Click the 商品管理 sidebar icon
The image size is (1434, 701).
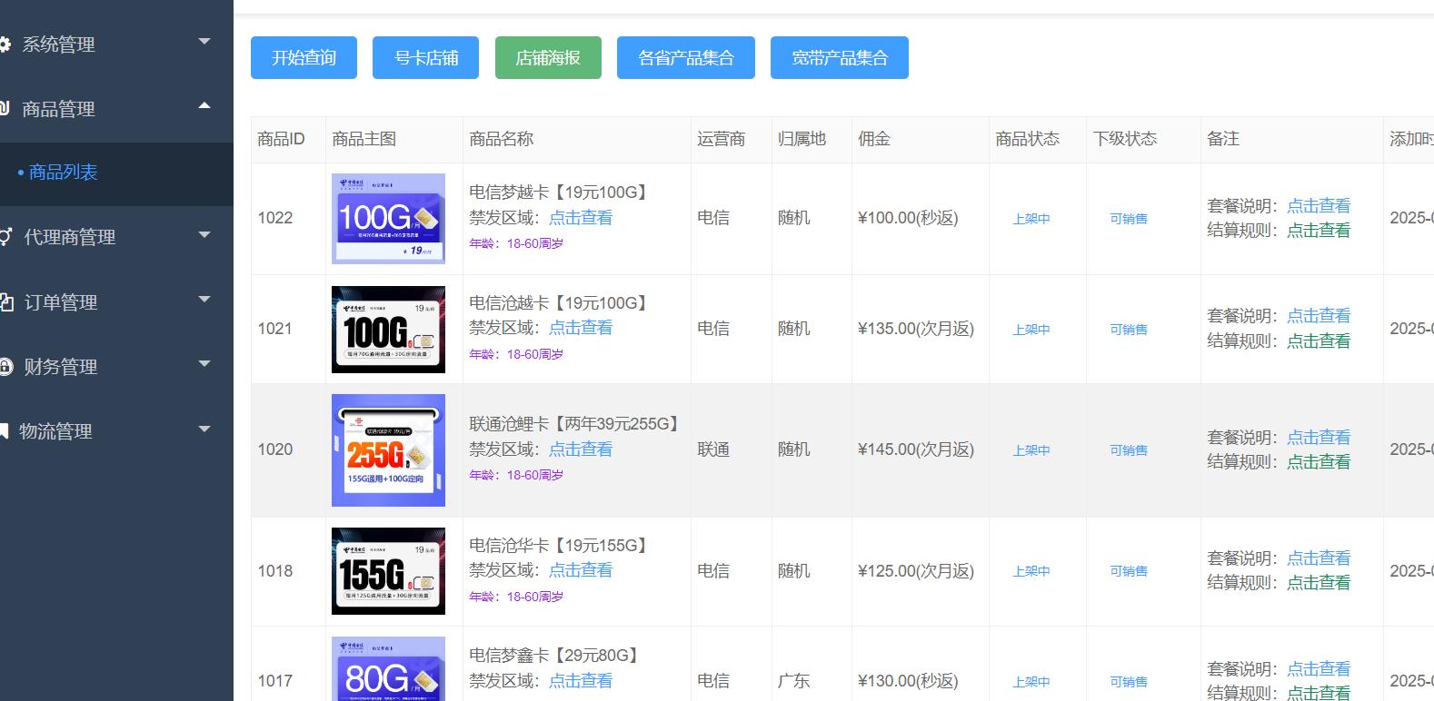pos(5,109)
